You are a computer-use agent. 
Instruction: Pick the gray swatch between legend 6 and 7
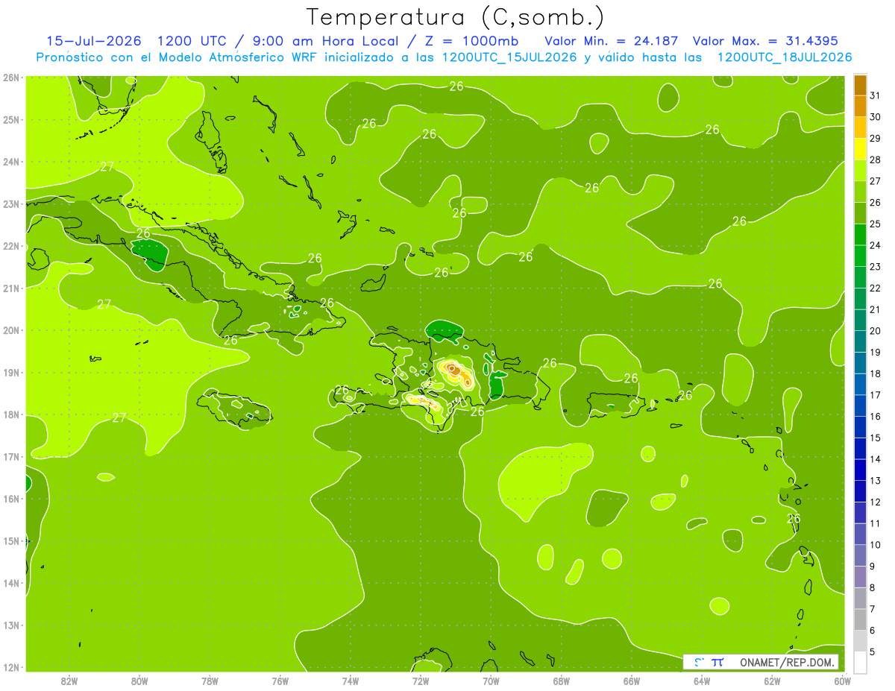tap(860, 619)
